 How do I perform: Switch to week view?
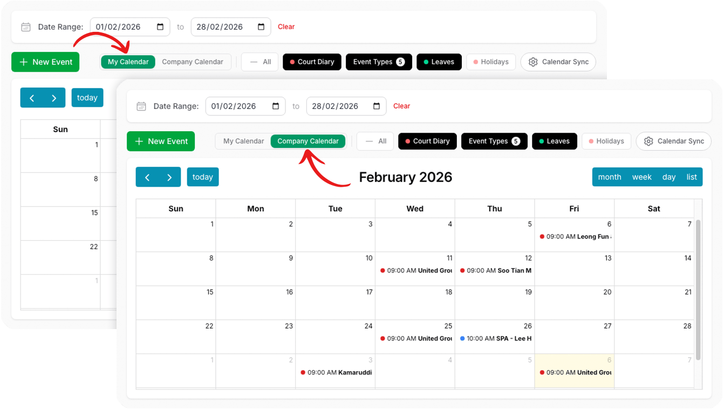pos(641,177)
